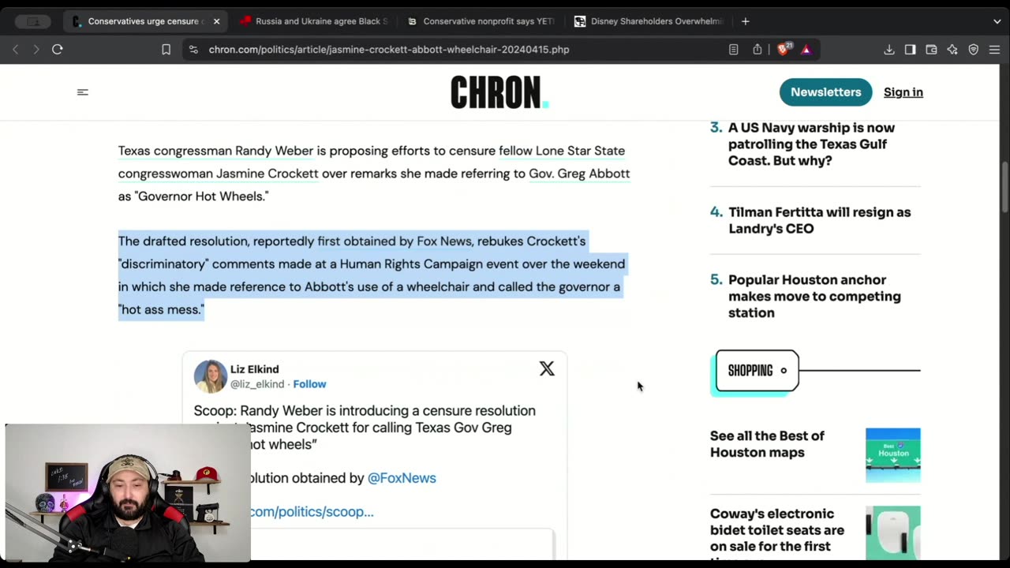Open site settings icon in address bar
Viewport: 1010px width, 568px height.
193,49
